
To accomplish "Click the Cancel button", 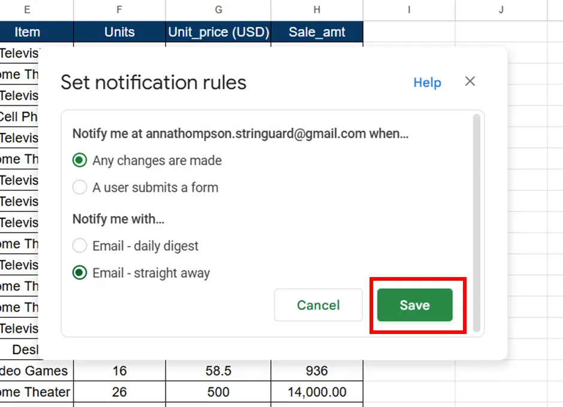I will coord(318,305).
